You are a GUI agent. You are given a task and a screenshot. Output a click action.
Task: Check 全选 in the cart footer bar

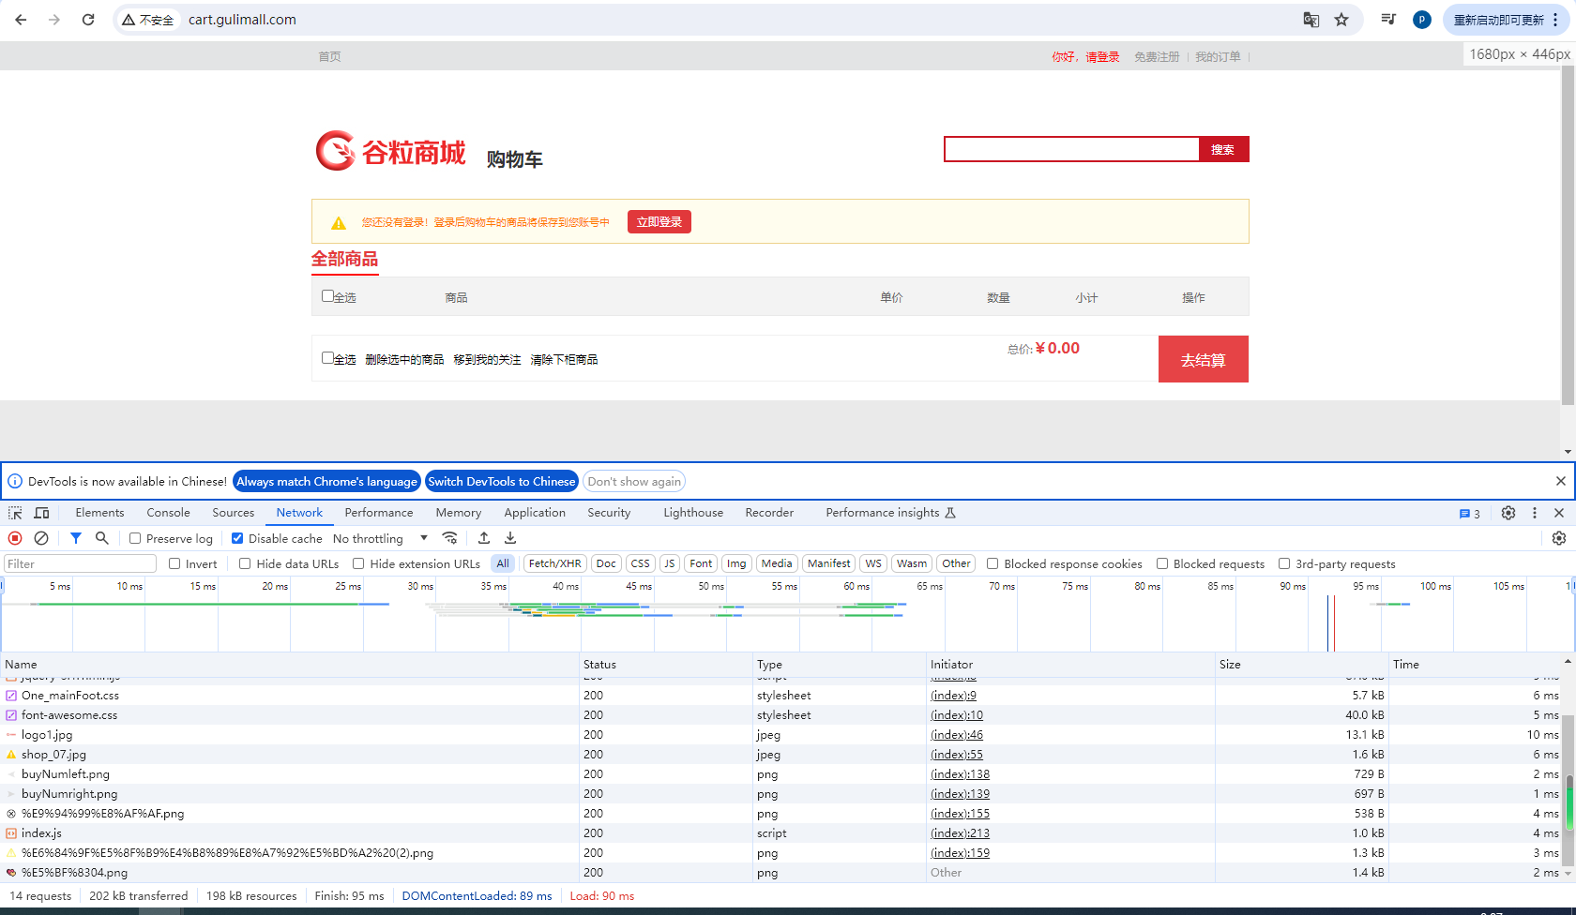click(327, 358)
